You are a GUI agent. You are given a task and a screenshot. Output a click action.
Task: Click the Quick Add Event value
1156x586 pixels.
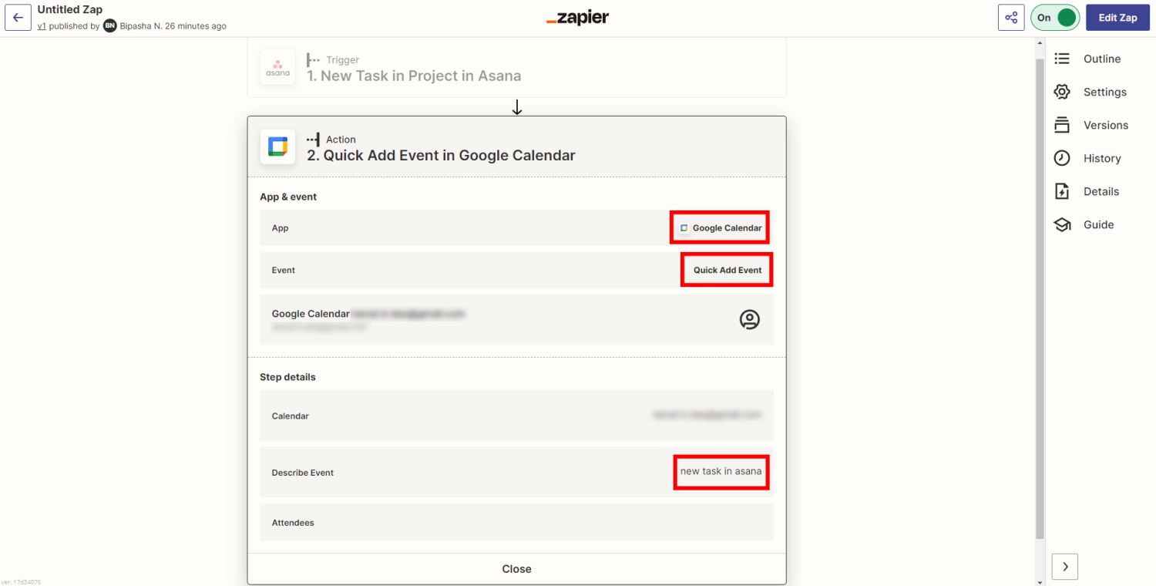[x=728, y=271]
